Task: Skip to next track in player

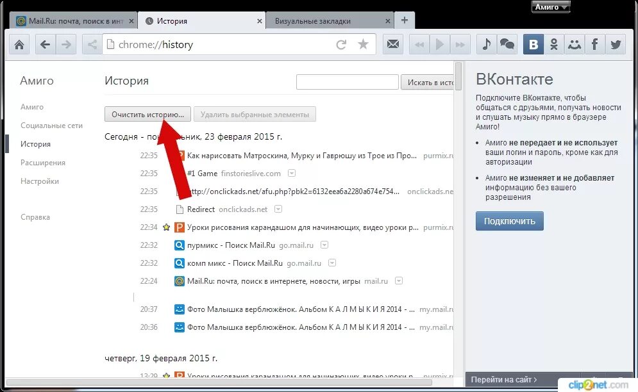Action: (x=460, y=44)
